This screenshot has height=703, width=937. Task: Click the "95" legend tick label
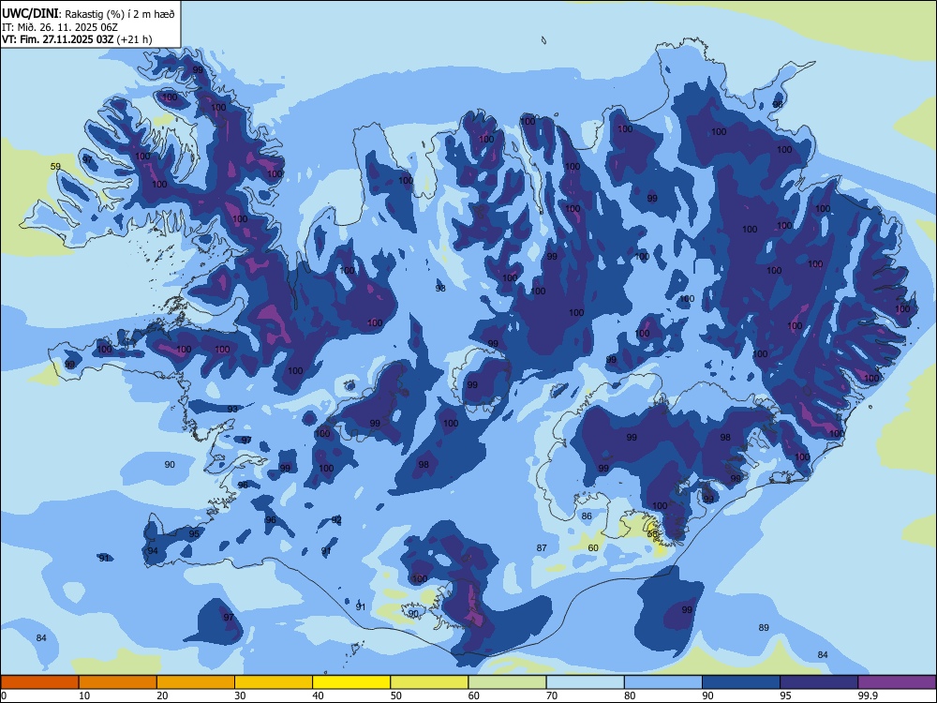[x=786, y=696]
